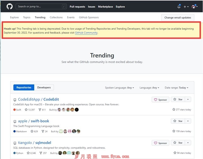The height and width of the screenshot is (159, 203).
Task: Open first contributor avatar of sqlmodel
Action: pos(60,153)
